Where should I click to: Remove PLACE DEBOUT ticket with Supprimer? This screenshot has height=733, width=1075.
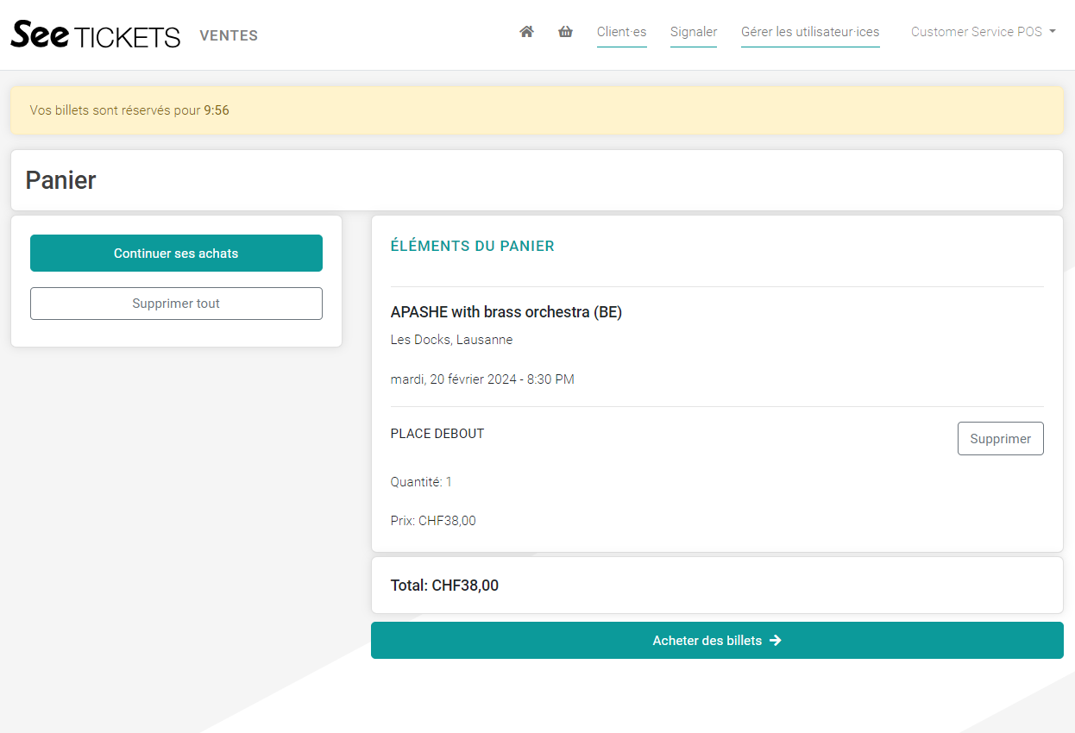[1000, 438]
